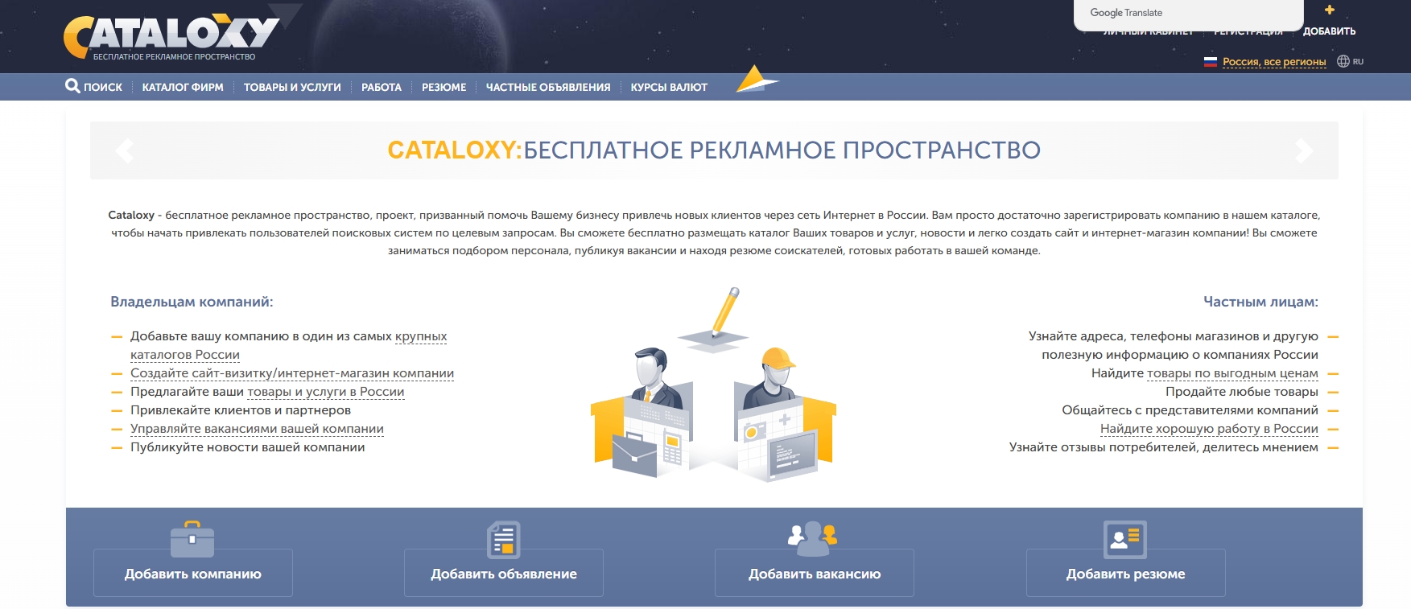Click the briefcase icon above Добавить компанию
Image resolution: width=1411 pixels, height=609 pixels.
[x=192, y=539]
